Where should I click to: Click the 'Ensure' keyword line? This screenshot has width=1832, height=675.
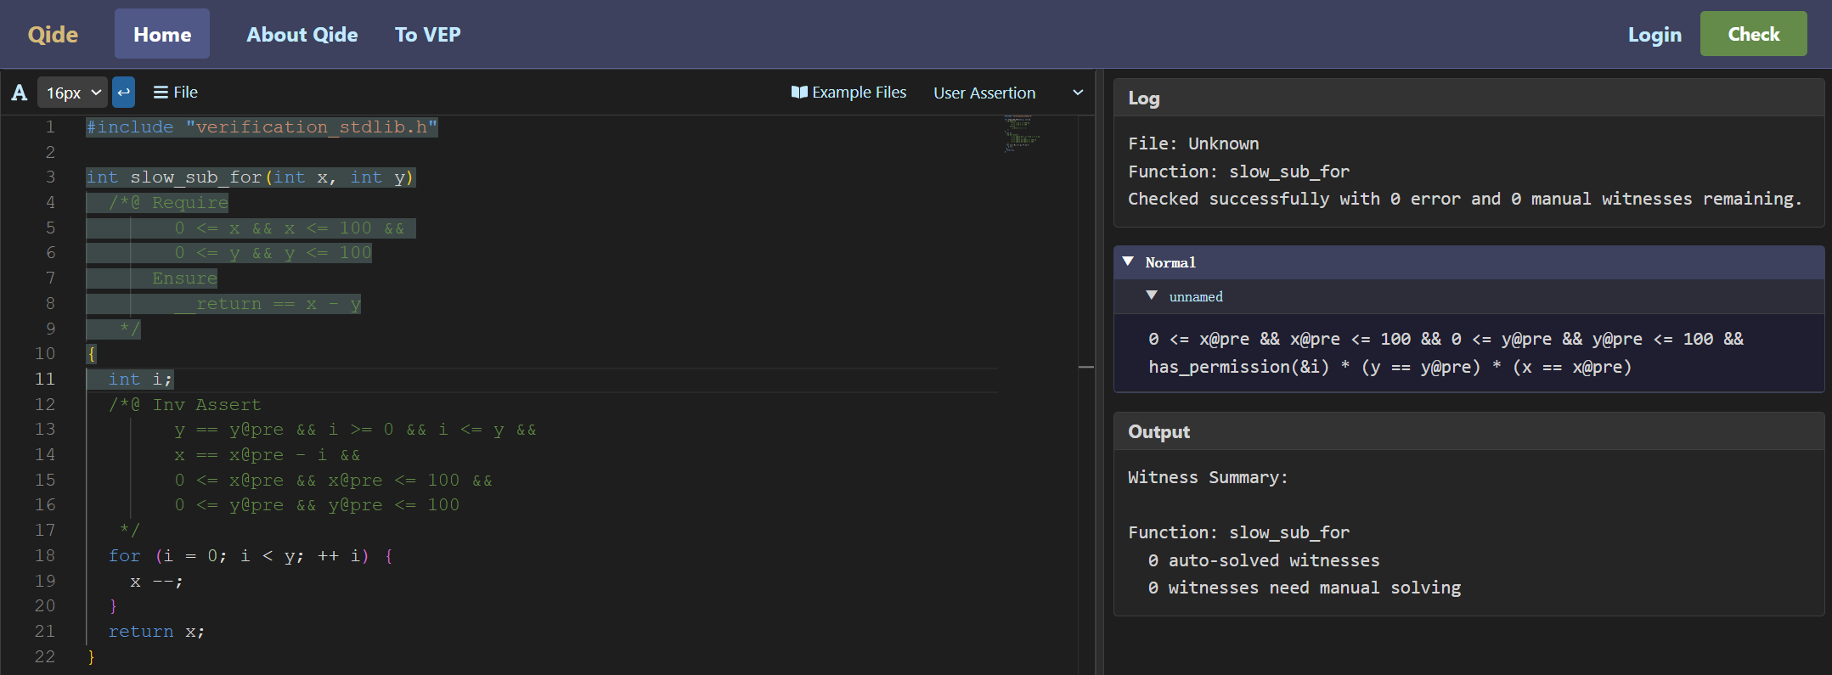[184, 278]
